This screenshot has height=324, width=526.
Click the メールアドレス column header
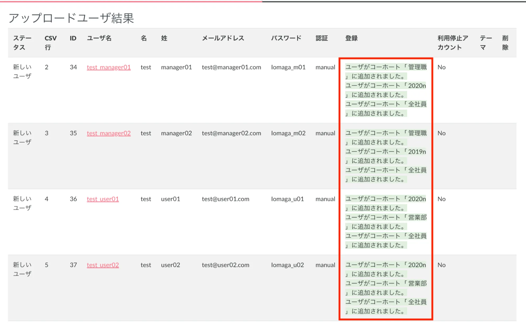coord(223,38)
